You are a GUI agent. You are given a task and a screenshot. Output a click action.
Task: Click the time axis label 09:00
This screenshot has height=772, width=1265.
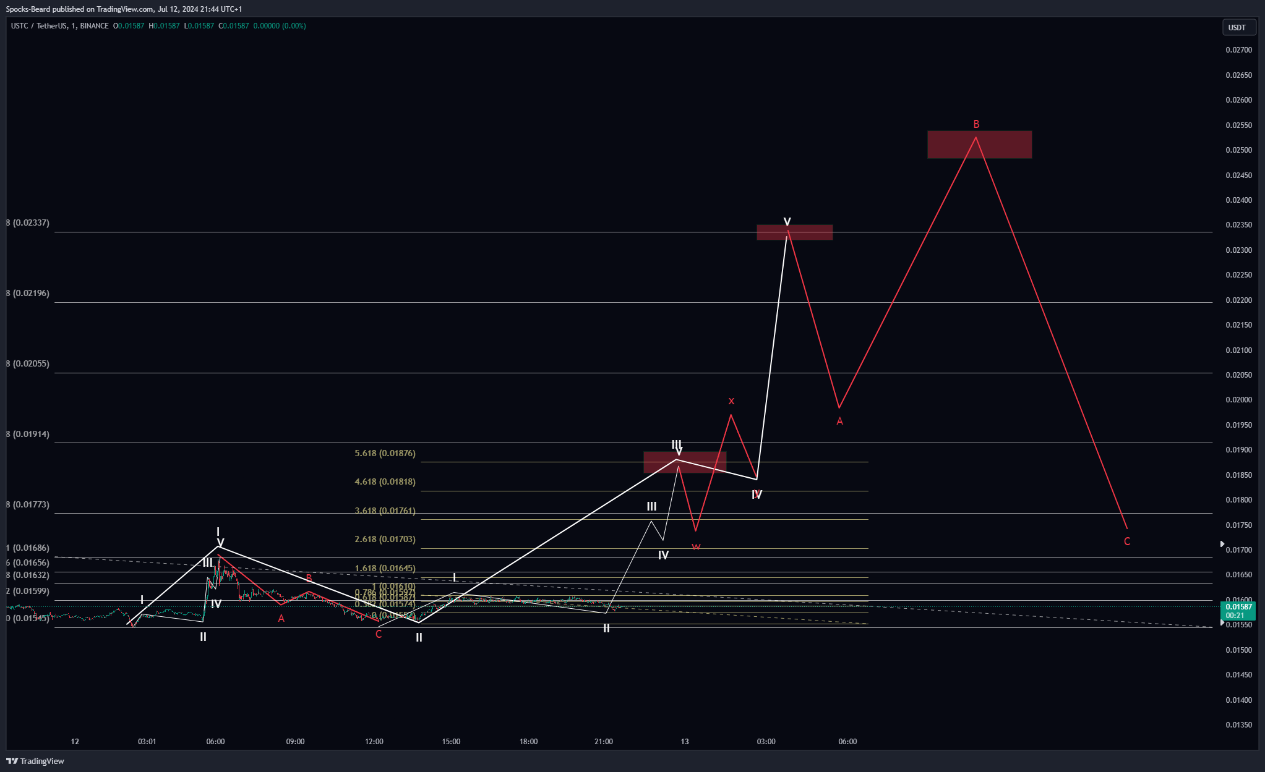(x=295, y=742)
